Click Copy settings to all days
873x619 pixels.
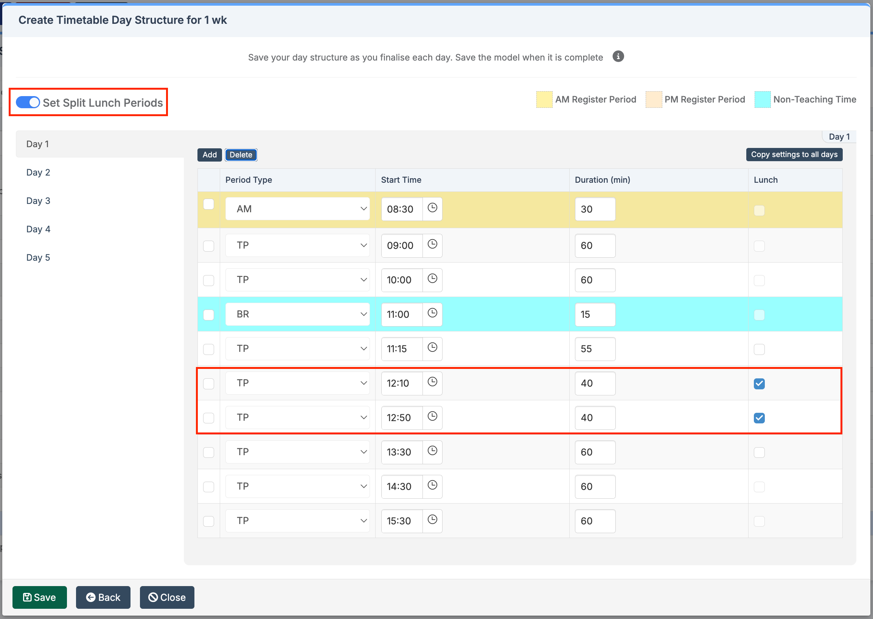794,154
